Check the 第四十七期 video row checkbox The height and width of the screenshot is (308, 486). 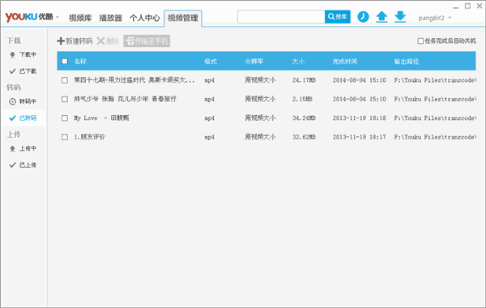(65, 80)
